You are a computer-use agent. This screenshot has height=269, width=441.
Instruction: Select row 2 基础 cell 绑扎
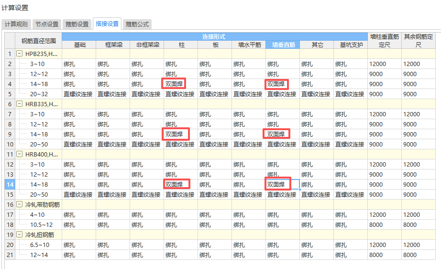coord(79,64)
